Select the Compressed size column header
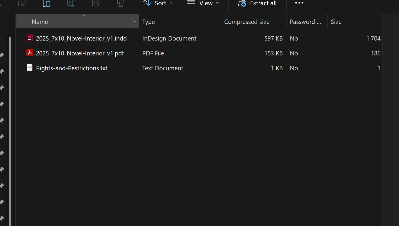This screenshot has height=226, width=399. pos(247,22)
